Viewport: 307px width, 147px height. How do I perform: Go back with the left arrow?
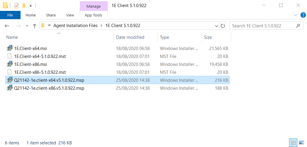click(7, 26)
